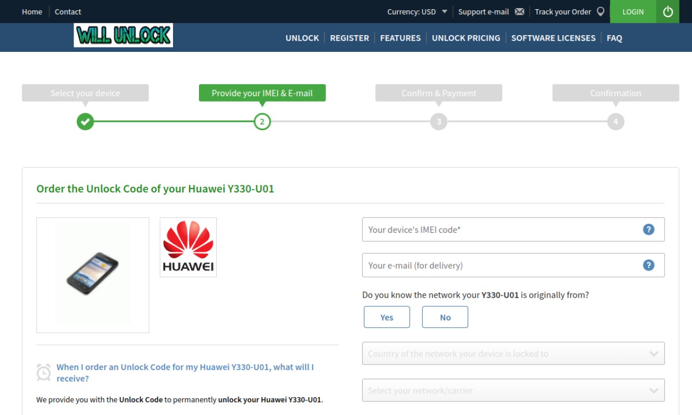
Task: Click the Select your device step label
Action: click(x=85, y=93)
